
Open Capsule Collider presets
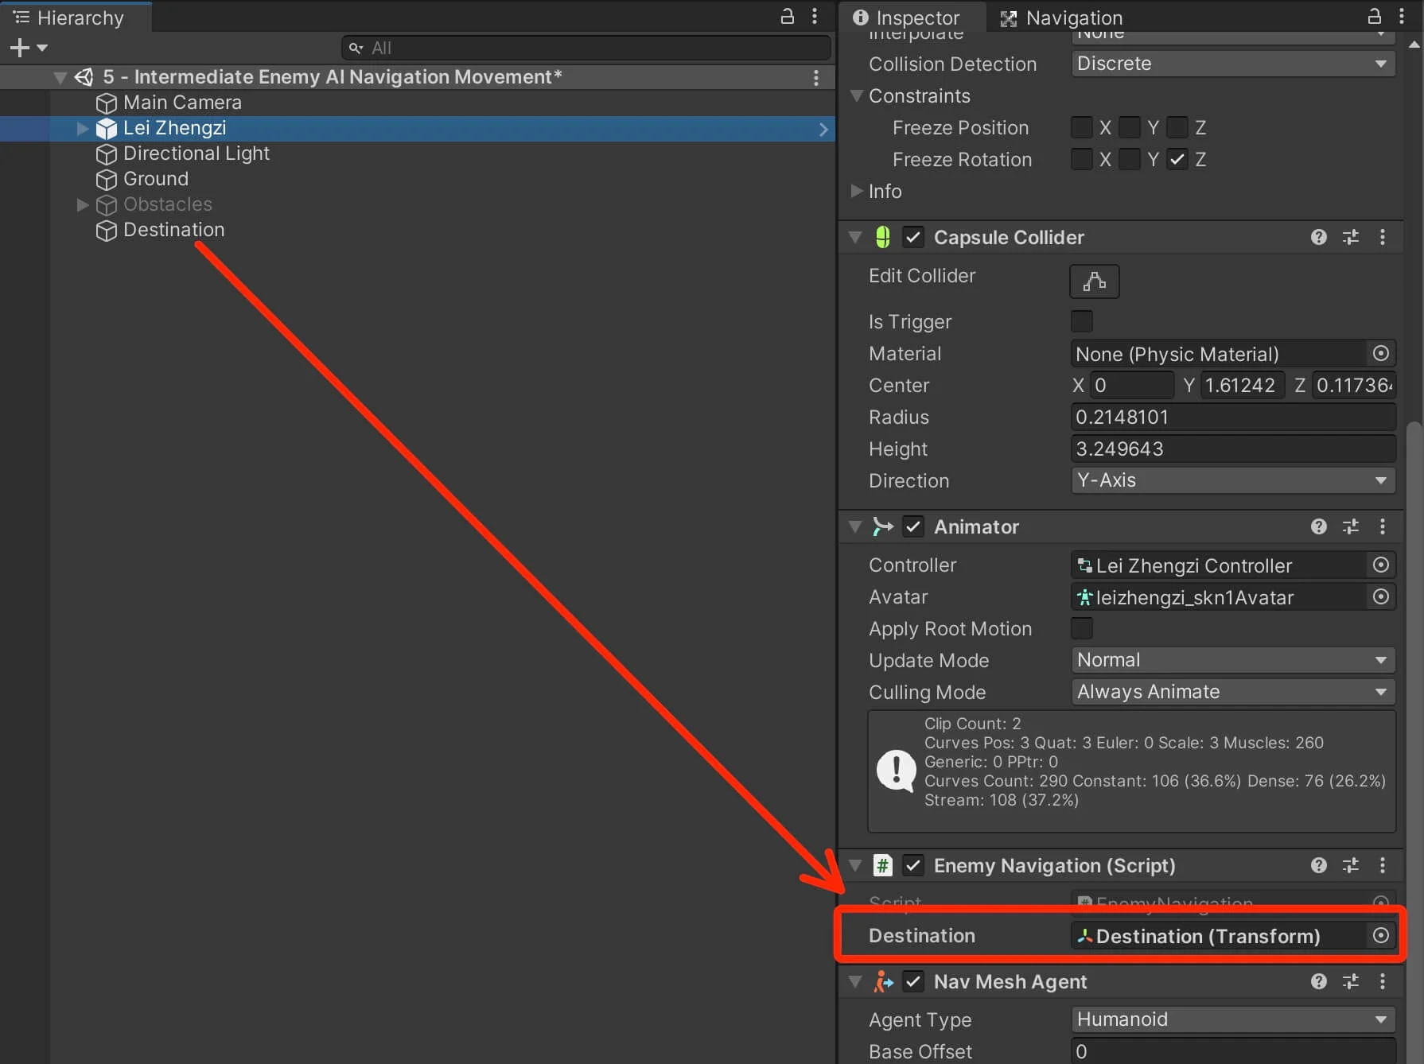coord(1351,237)
